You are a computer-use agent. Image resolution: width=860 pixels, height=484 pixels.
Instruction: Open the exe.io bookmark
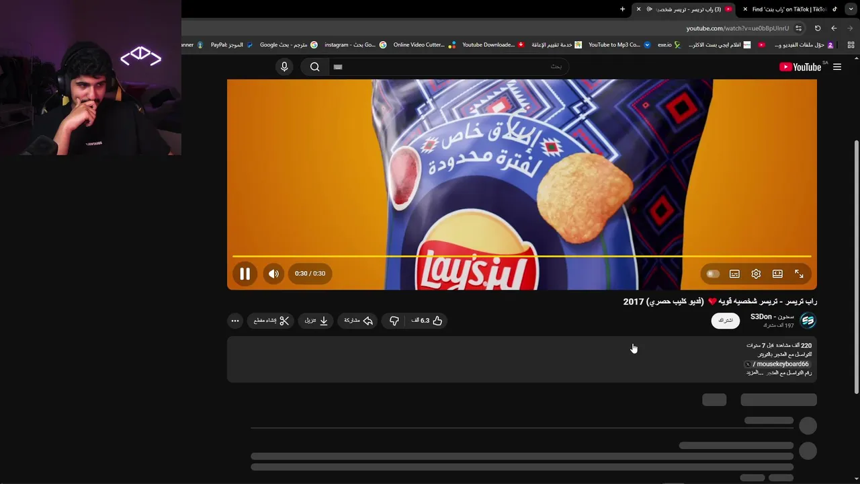[x=669, y=45]
